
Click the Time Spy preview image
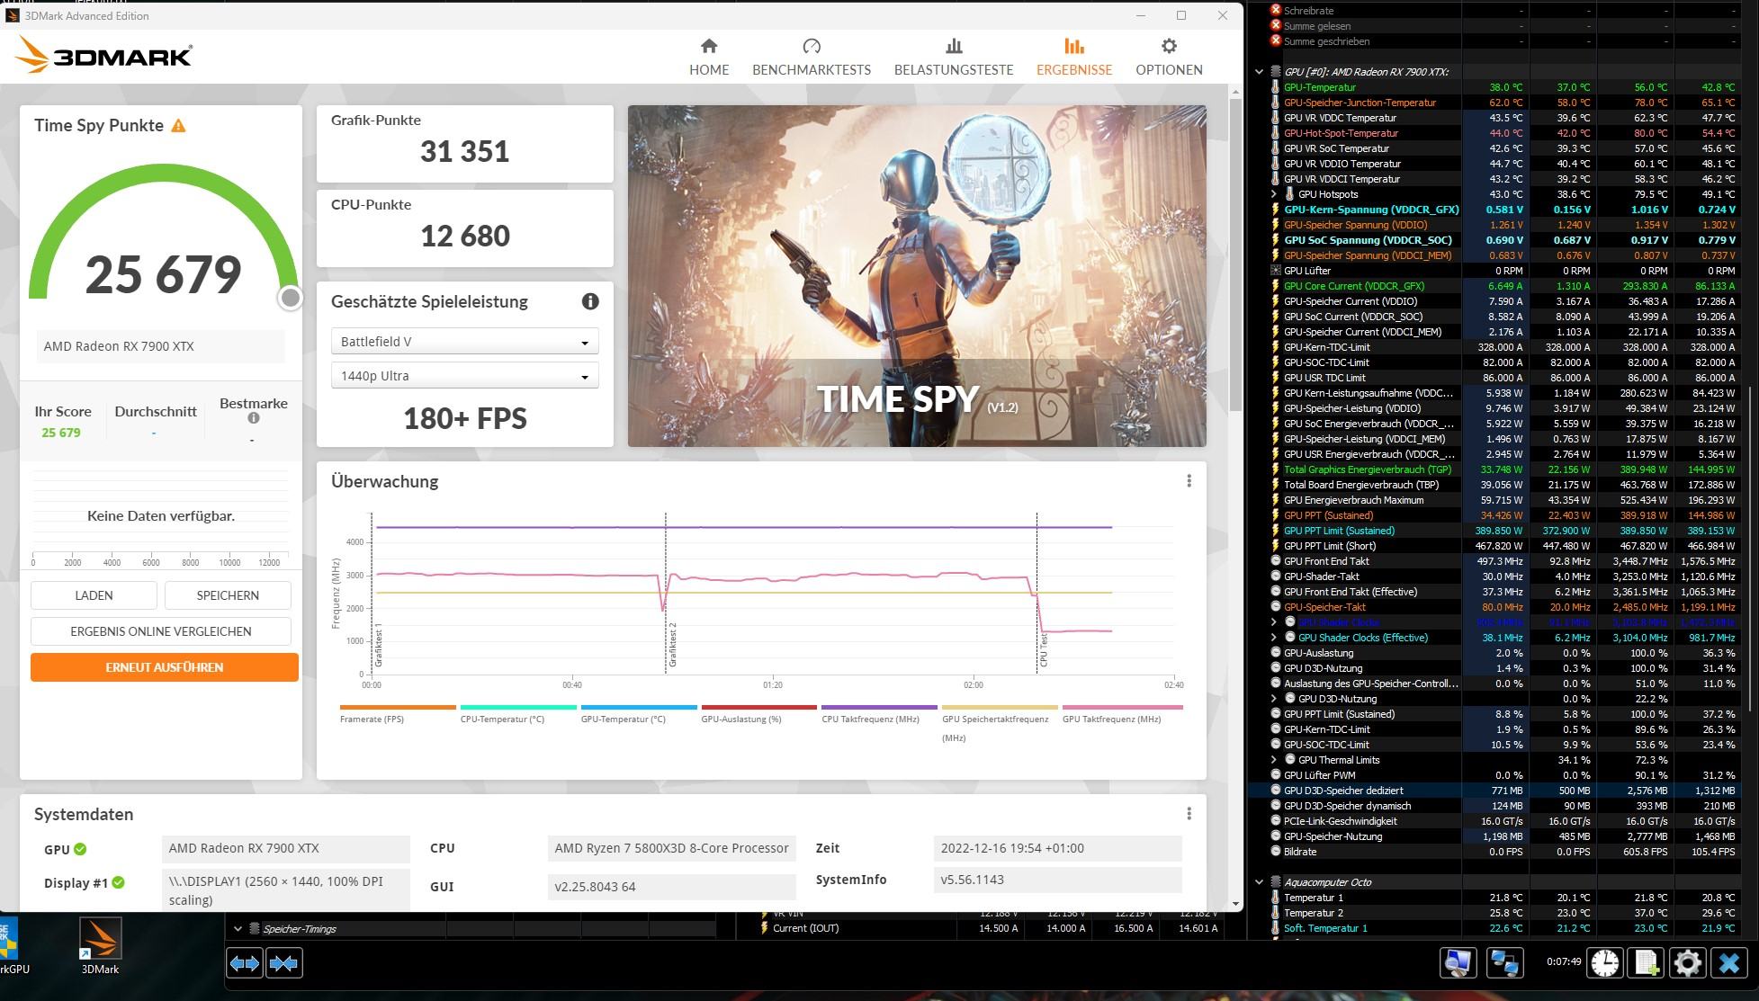click(x=917, y=276)
